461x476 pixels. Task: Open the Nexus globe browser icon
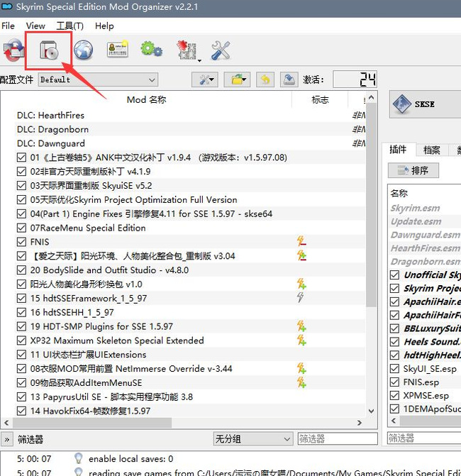[83, 50]
